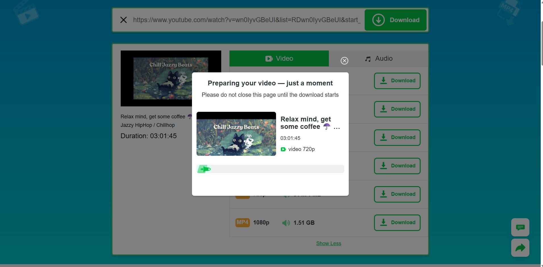Click the first Download button in list
Image resolution: width=543 pixels, height=267 pixels.
[397, 81]
